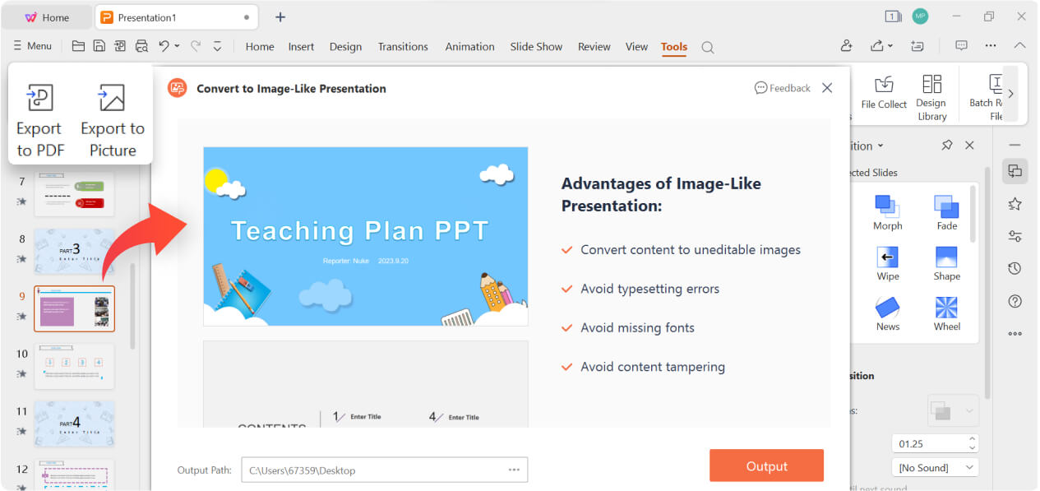Select the Morph transition effect
The image size is (1040, 491).
[x=887, y=211]
